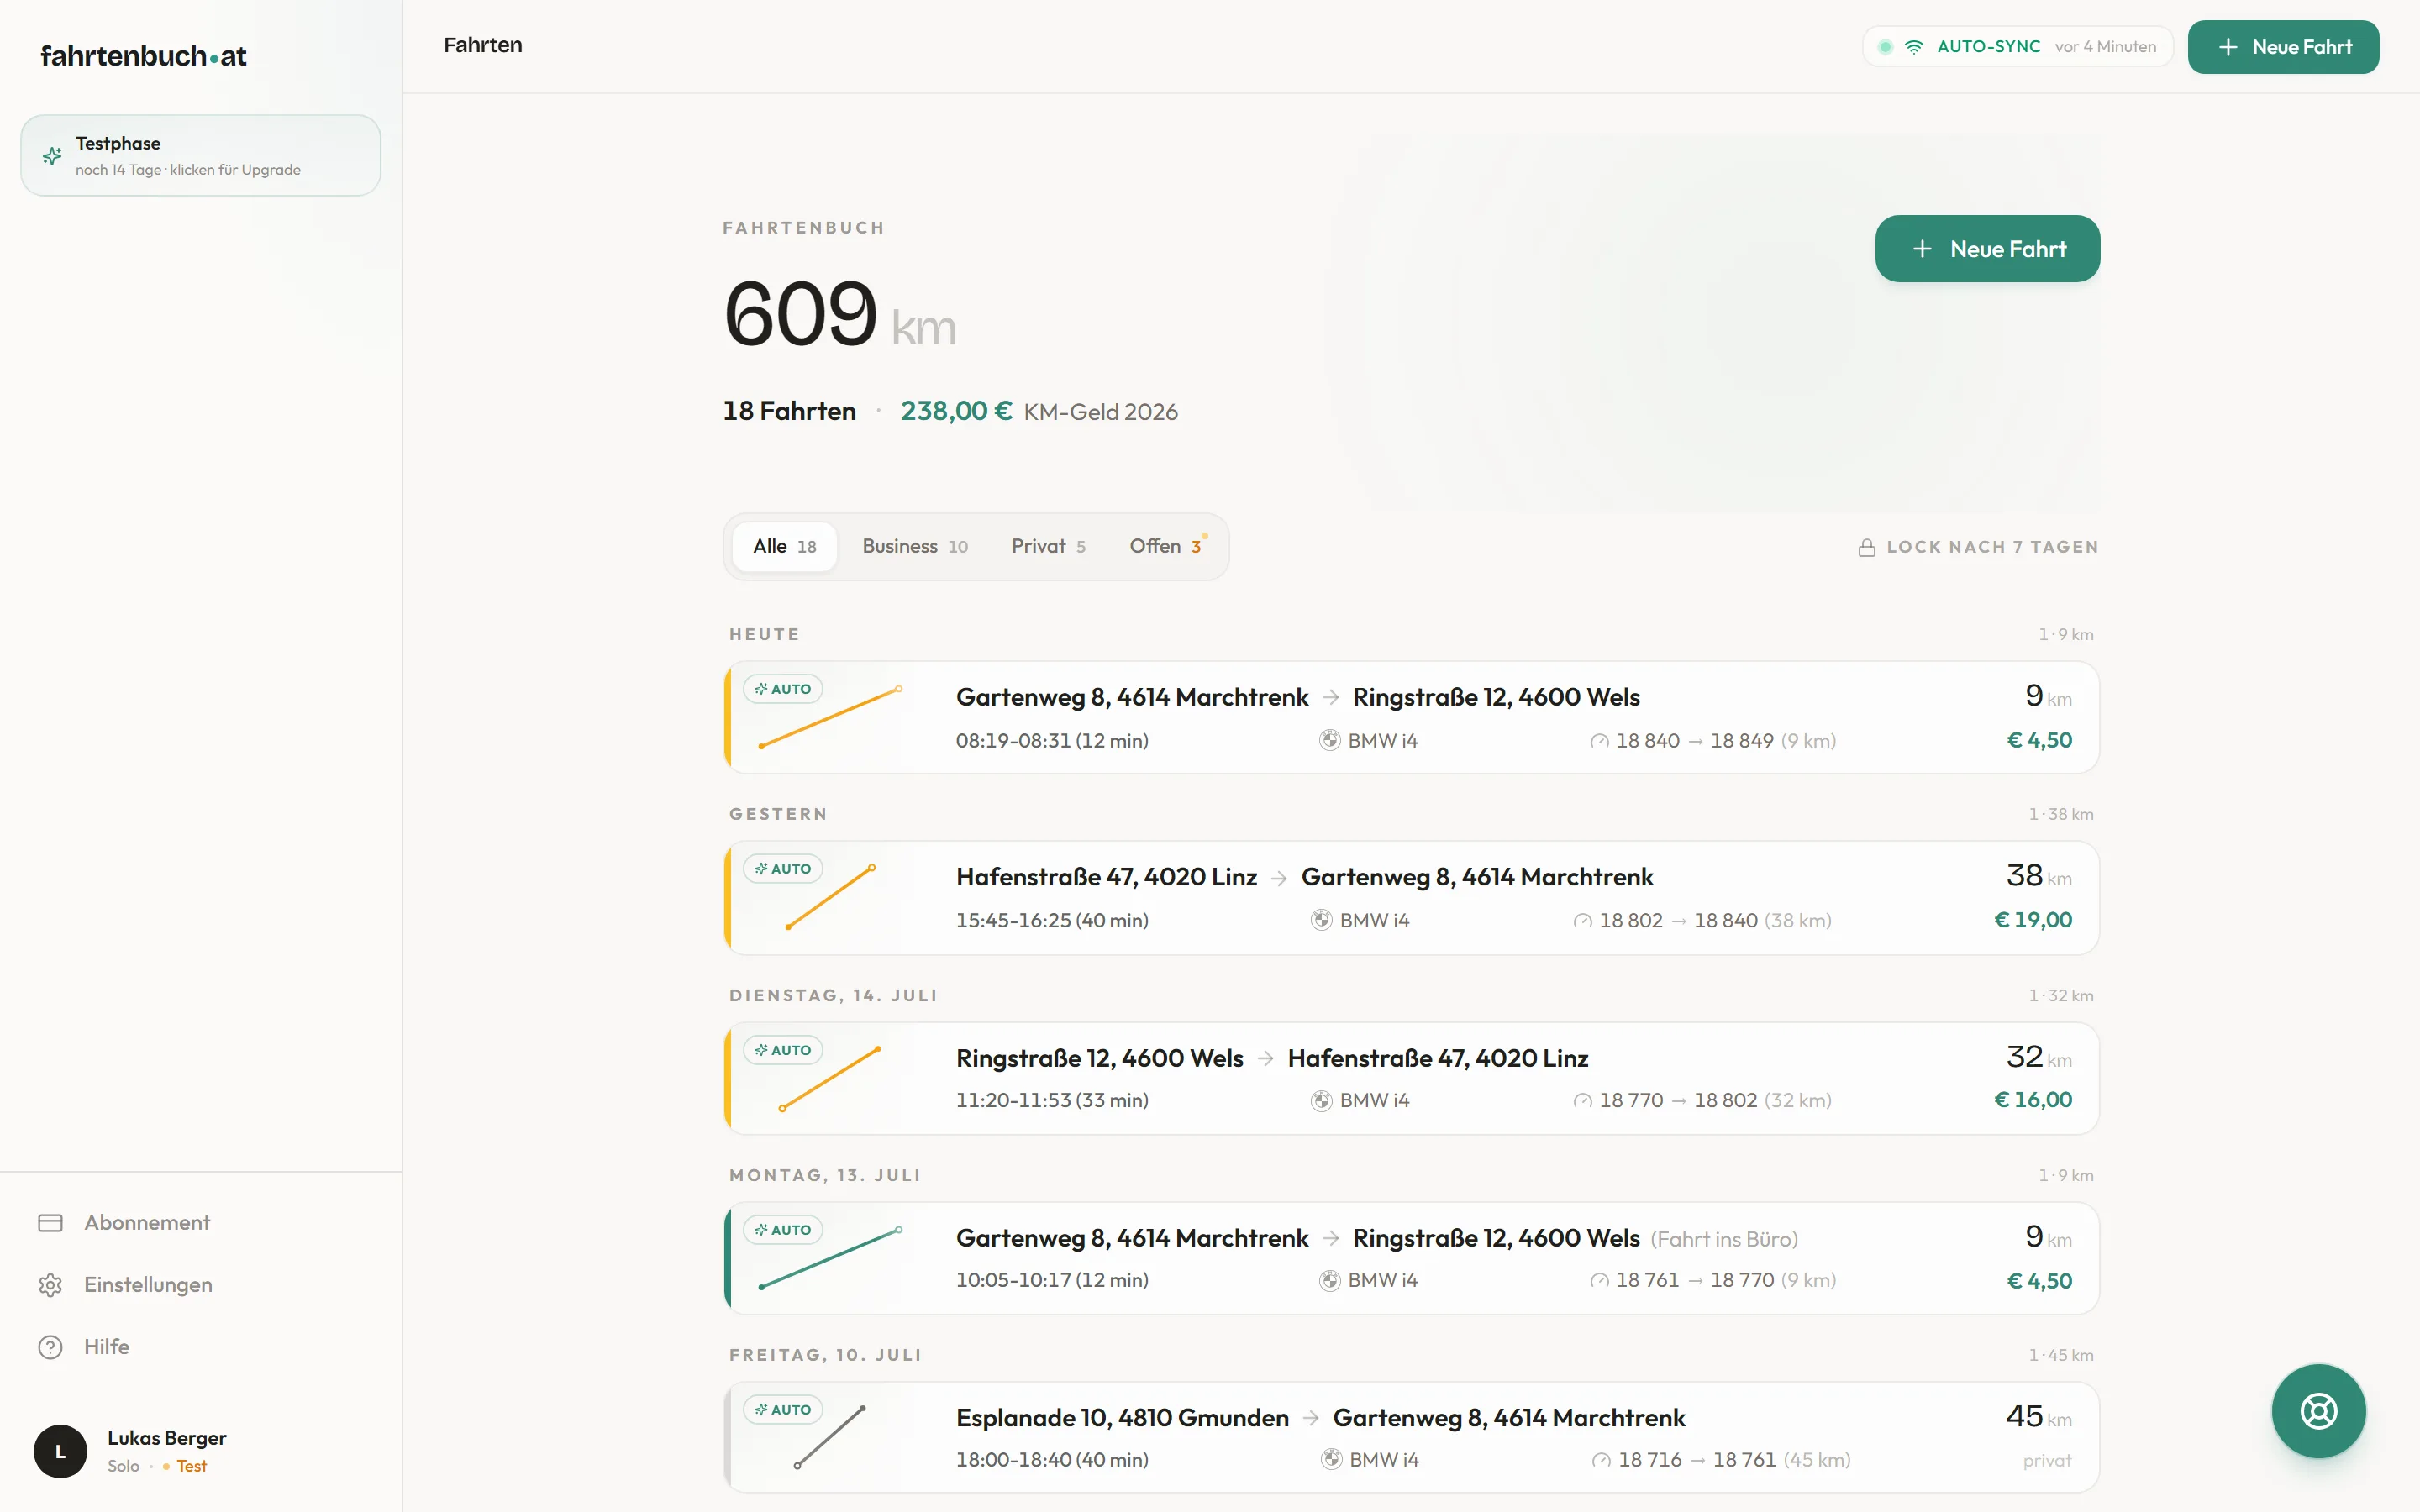2420x1512 pixels.
Task: Open the trip labeled Fahrt ins Büro
Action: point(1410,1258)
